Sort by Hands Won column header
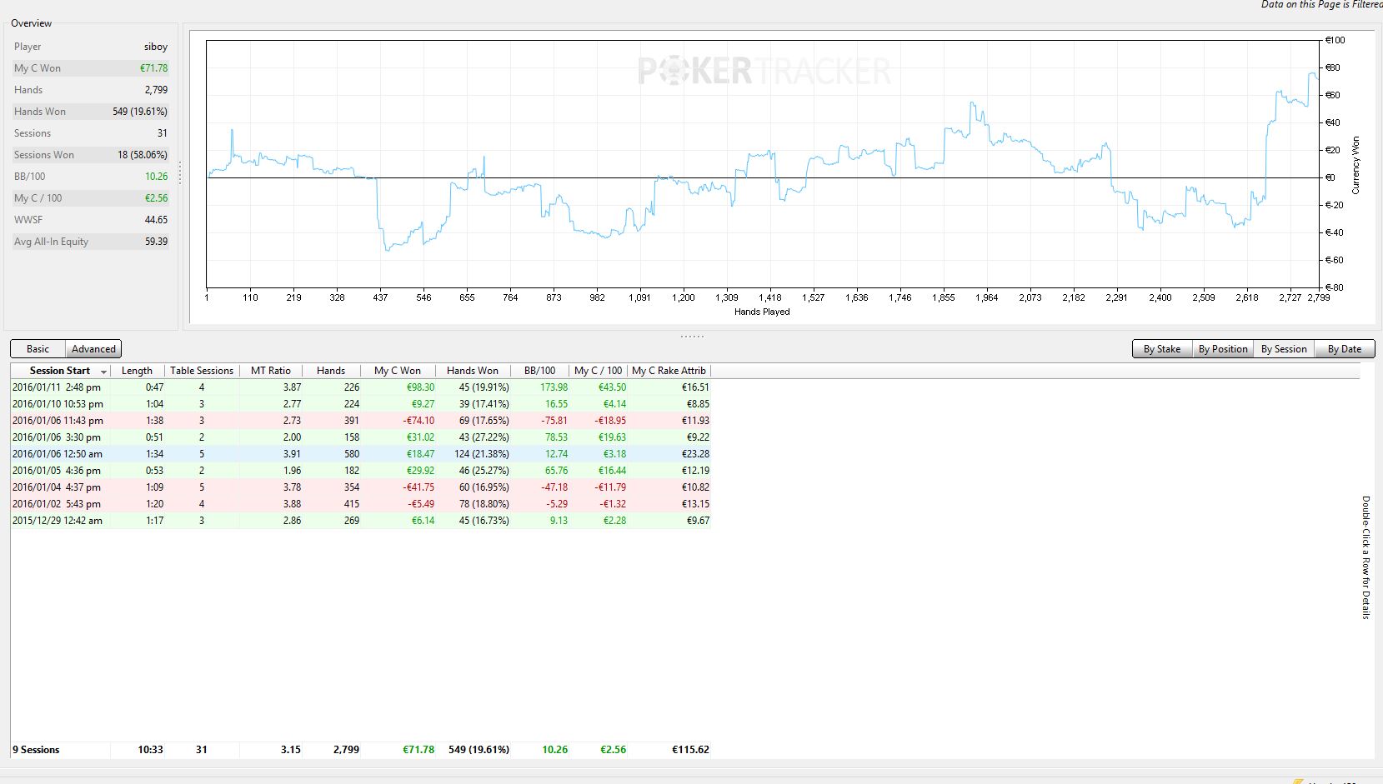 click(473, 371)
